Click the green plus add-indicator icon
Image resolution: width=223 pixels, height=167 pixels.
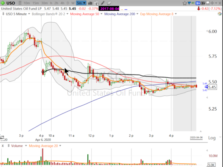pyautogui.click(x=3, y=3)
